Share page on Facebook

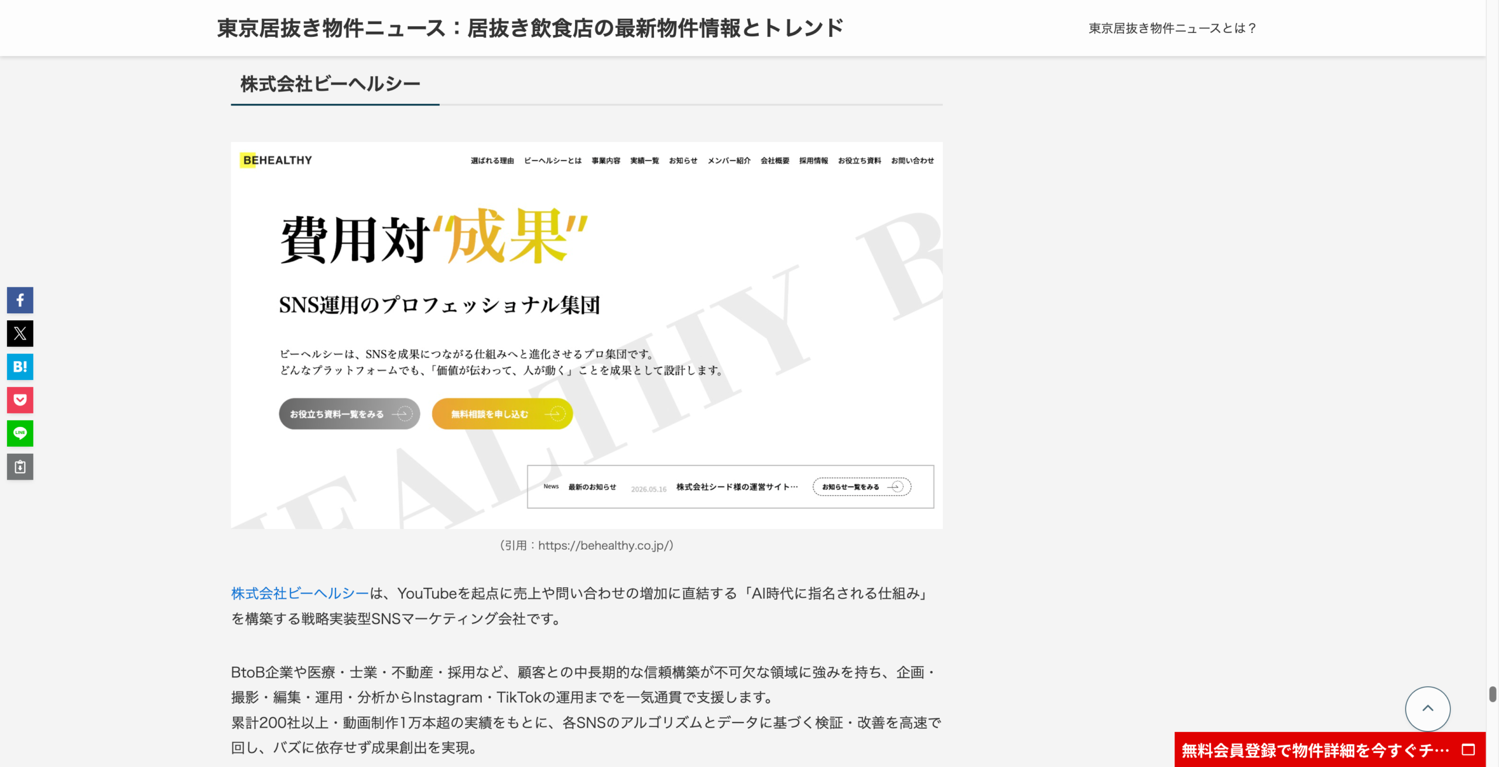20,300
